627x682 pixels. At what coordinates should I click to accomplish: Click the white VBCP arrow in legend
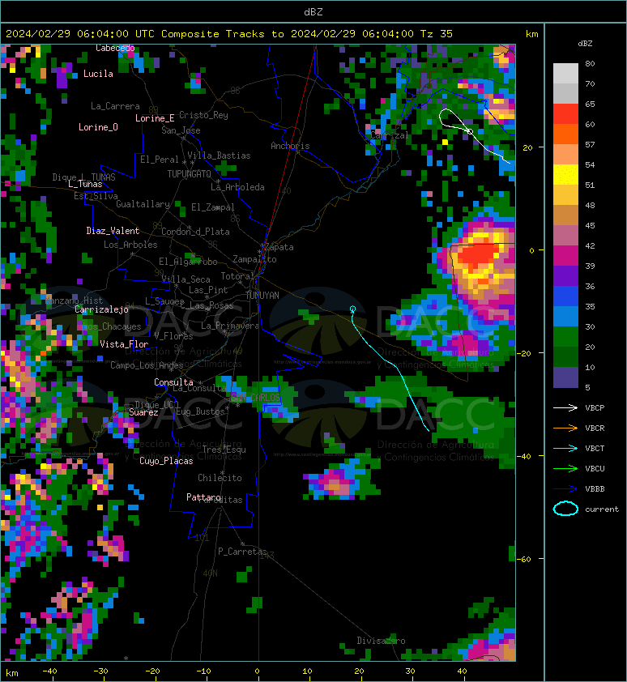[565, 408]
